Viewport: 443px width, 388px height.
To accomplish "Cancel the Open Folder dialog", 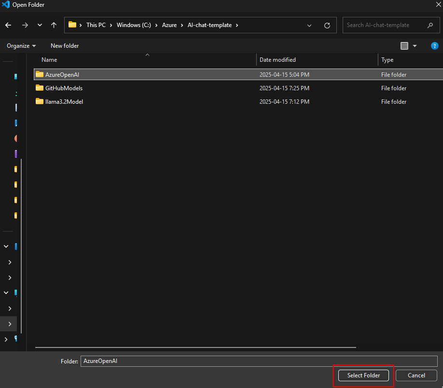I will pos(416,375).
